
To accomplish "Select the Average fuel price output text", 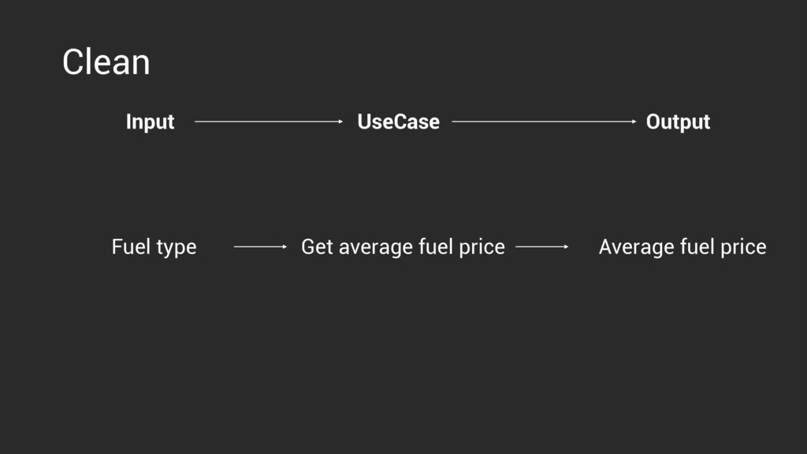I will pos(682,247).
